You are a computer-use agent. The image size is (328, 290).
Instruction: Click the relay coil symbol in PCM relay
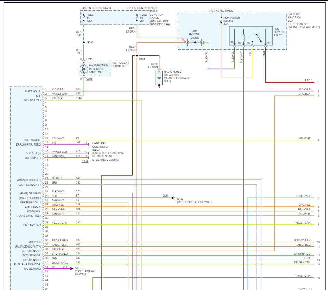coord(243,37)
